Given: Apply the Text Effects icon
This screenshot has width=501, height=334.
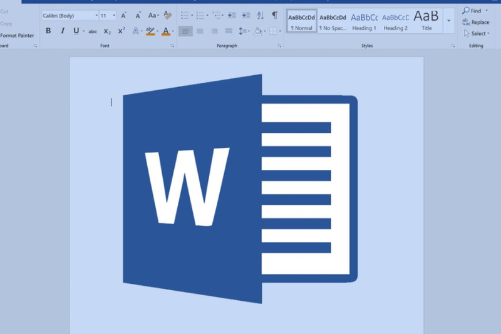Looking at the screenshot, I should click(136, 31).
